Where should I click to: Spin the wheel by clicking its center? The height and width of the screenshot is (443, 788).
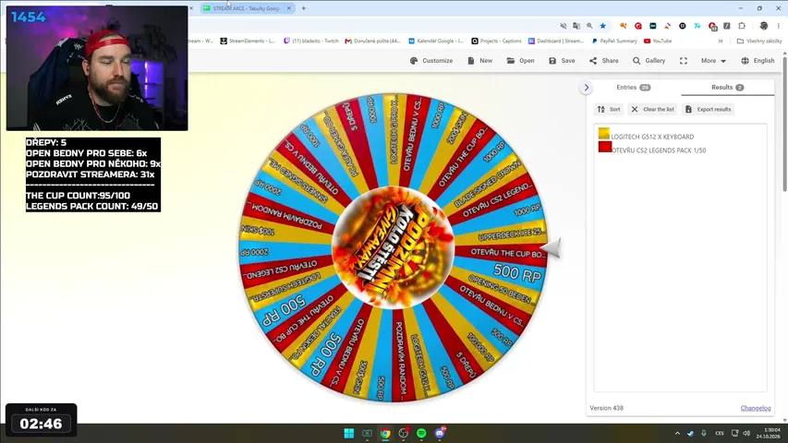393,247
